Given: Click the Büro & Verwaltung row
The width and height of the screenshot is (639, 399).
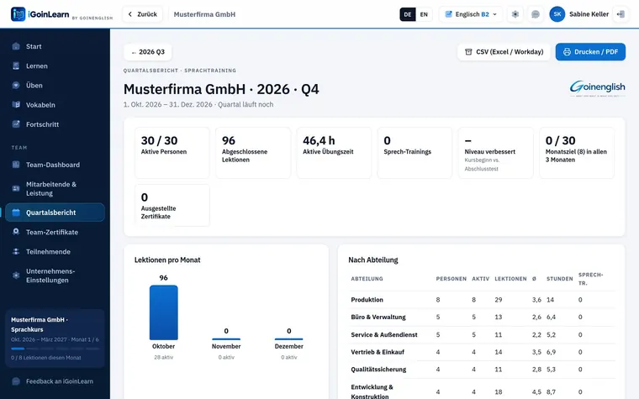Looking at the screenshot, I should click(x=482, y=317).
